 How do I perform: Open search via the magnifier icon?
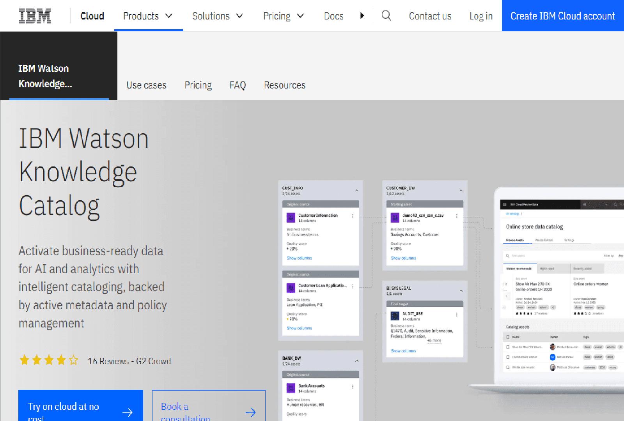click(386, 16)
